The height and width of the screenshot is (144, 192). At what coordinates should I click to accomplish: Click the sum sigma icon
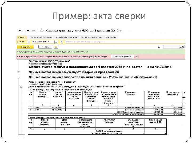coord(159,47)
